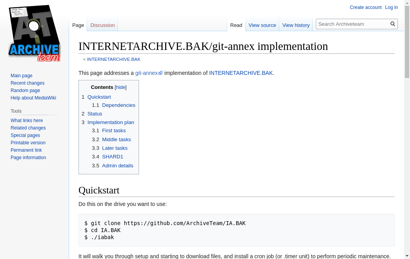
Task: Click What links here tool
Action: [27, 121]
